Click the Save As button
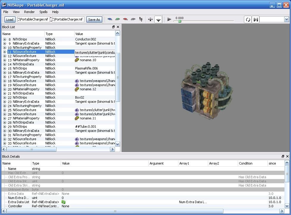 click(x=94, y=19)
